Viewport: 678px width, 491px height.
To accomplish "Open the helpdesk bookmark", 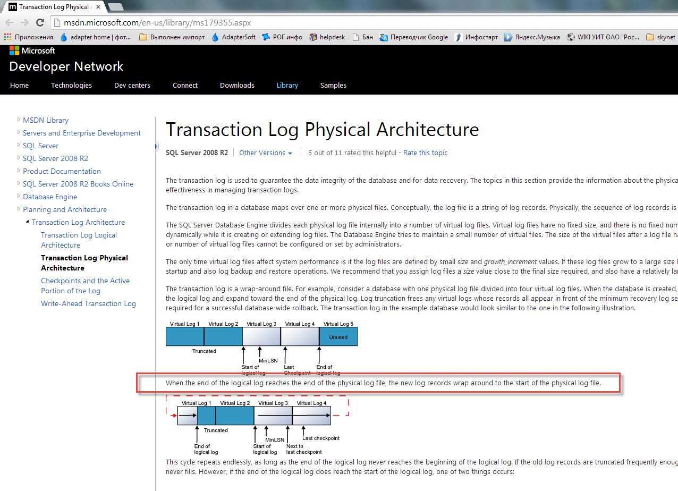I will click(327, 37).
